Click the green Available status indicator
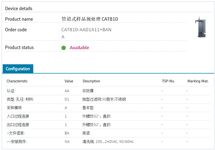The image size is (215, 150). [x=64, y=48]
